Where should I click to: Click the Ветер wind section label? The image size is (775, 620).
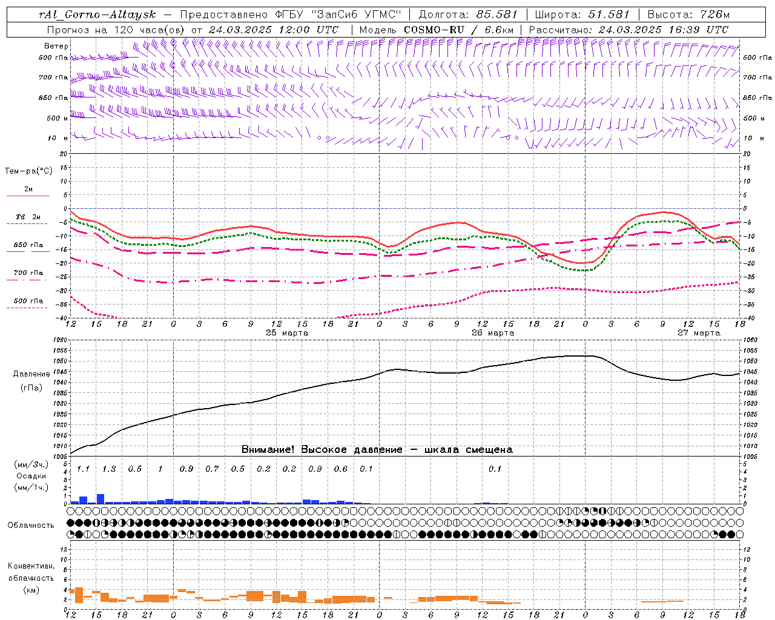[56, 46]
